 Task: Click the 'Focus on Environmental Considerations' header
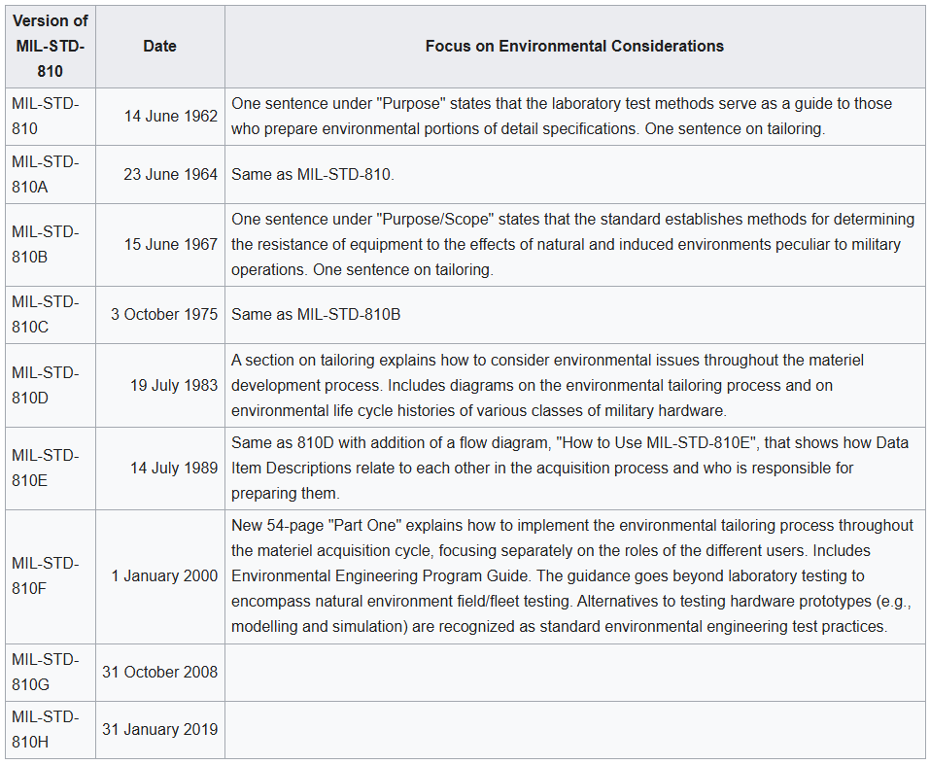(574, 47)
